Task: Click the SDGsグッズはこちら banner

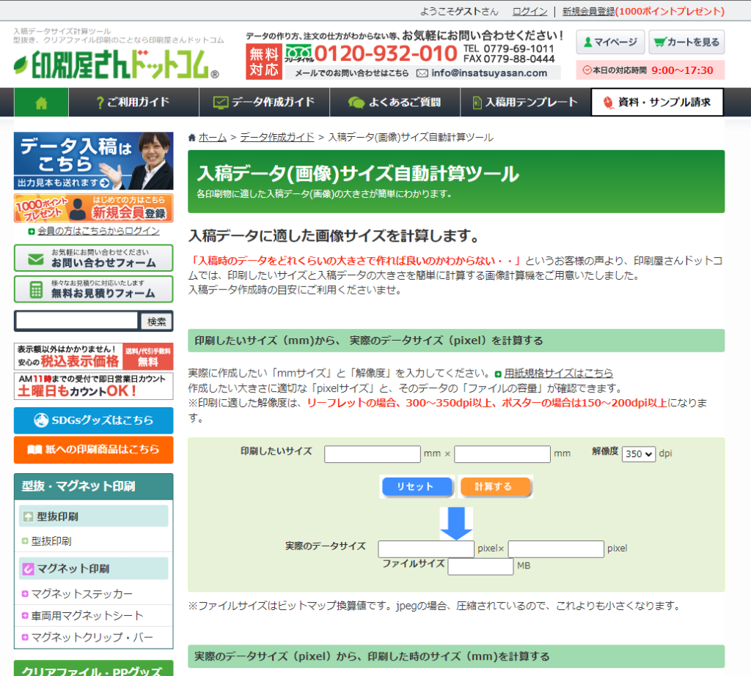Action: [x=94, y=420]
